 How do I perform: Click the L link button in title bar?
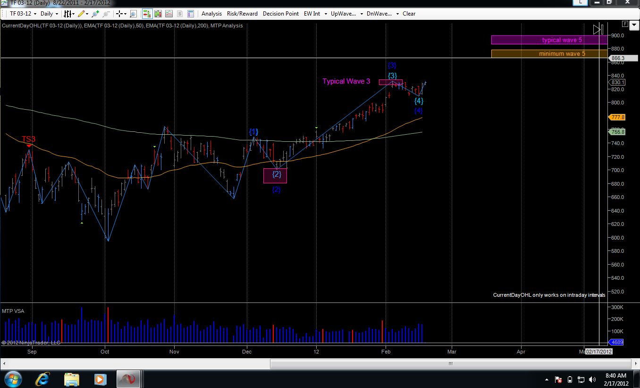580,2
